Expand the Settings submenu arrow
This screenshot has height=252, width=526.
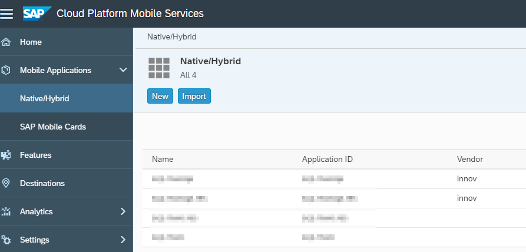[123, 240]
